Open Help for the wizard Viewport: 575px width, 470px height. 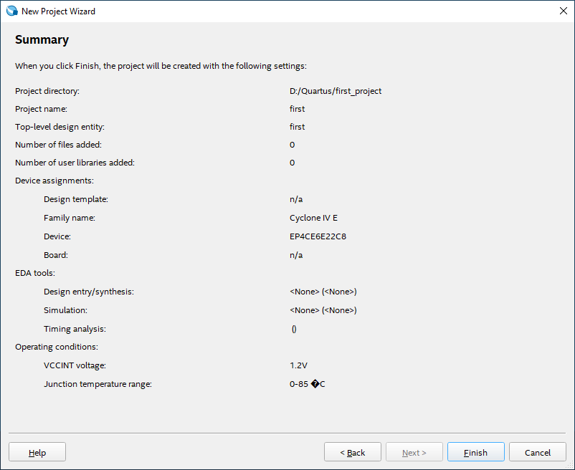pos(37,452)
